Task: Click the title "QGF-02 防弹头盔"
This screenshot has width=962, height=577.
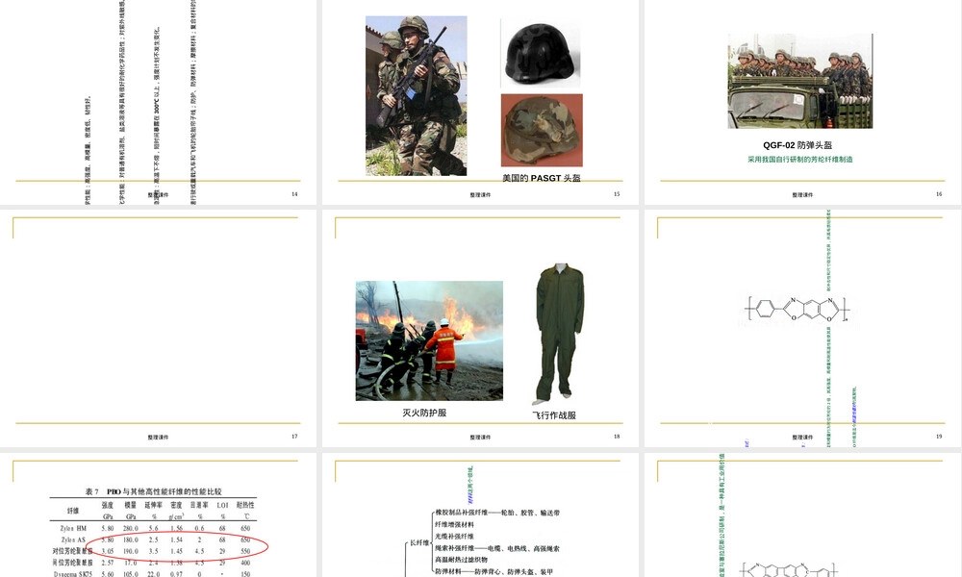Action: tap(797, 145)
